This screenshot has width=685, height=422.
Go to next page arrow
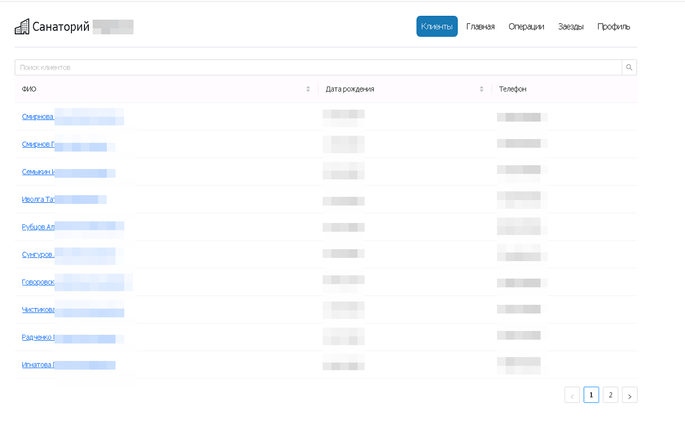point(629,395)
